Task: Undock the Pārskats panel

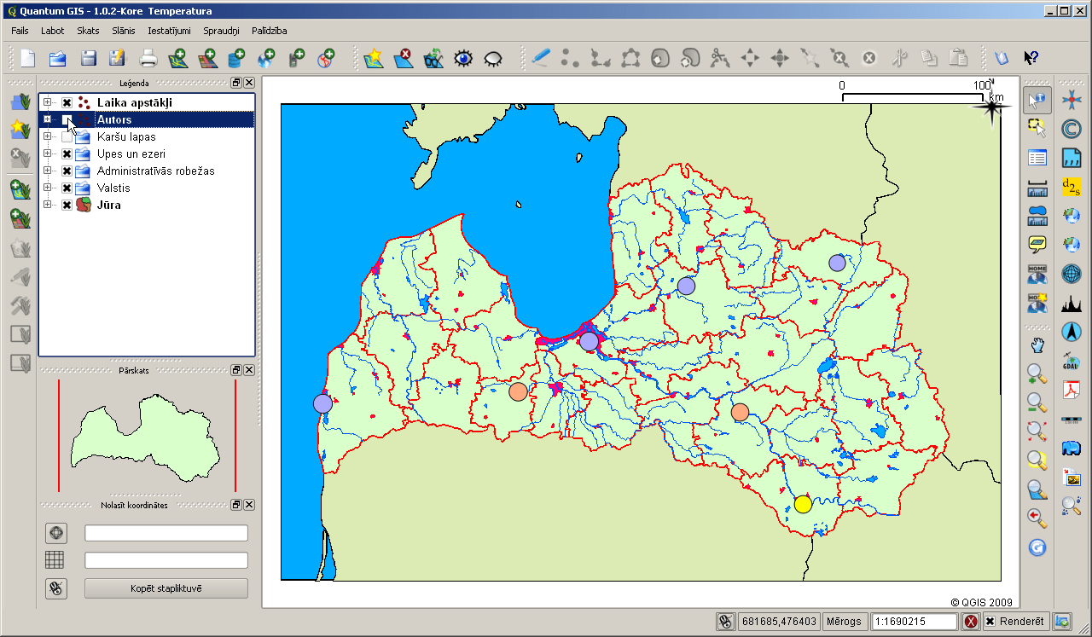Action: [x=236, y=370]
